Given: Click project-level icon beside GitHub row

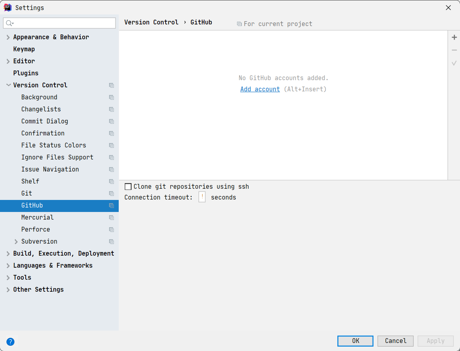Looking at the screenshot, I should point(111,206).
